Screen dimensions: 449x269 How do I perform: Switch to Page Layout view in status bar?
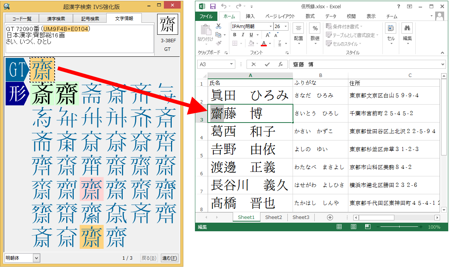[x=353, y=227]
